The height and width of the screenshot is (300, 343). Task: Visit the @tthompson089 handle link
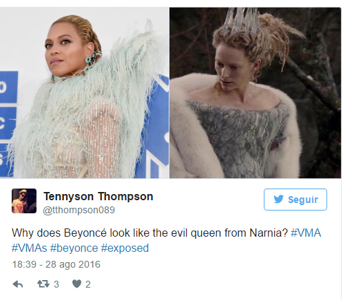79,210
